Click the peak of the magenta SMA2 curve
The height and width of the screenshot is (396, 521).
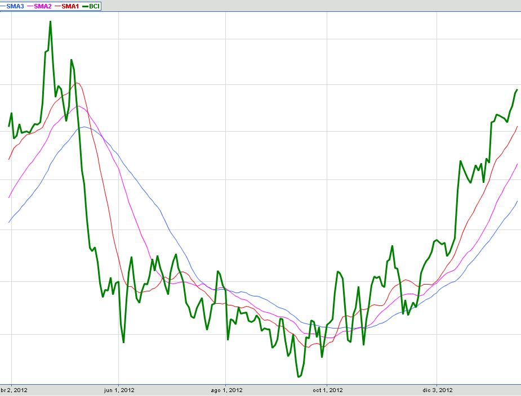pyautogui.click(x=78, y=106)
